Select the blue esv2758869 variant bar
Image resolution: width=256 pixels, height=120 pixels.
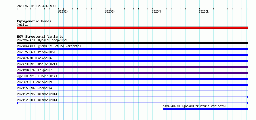[x=132, y=55]
